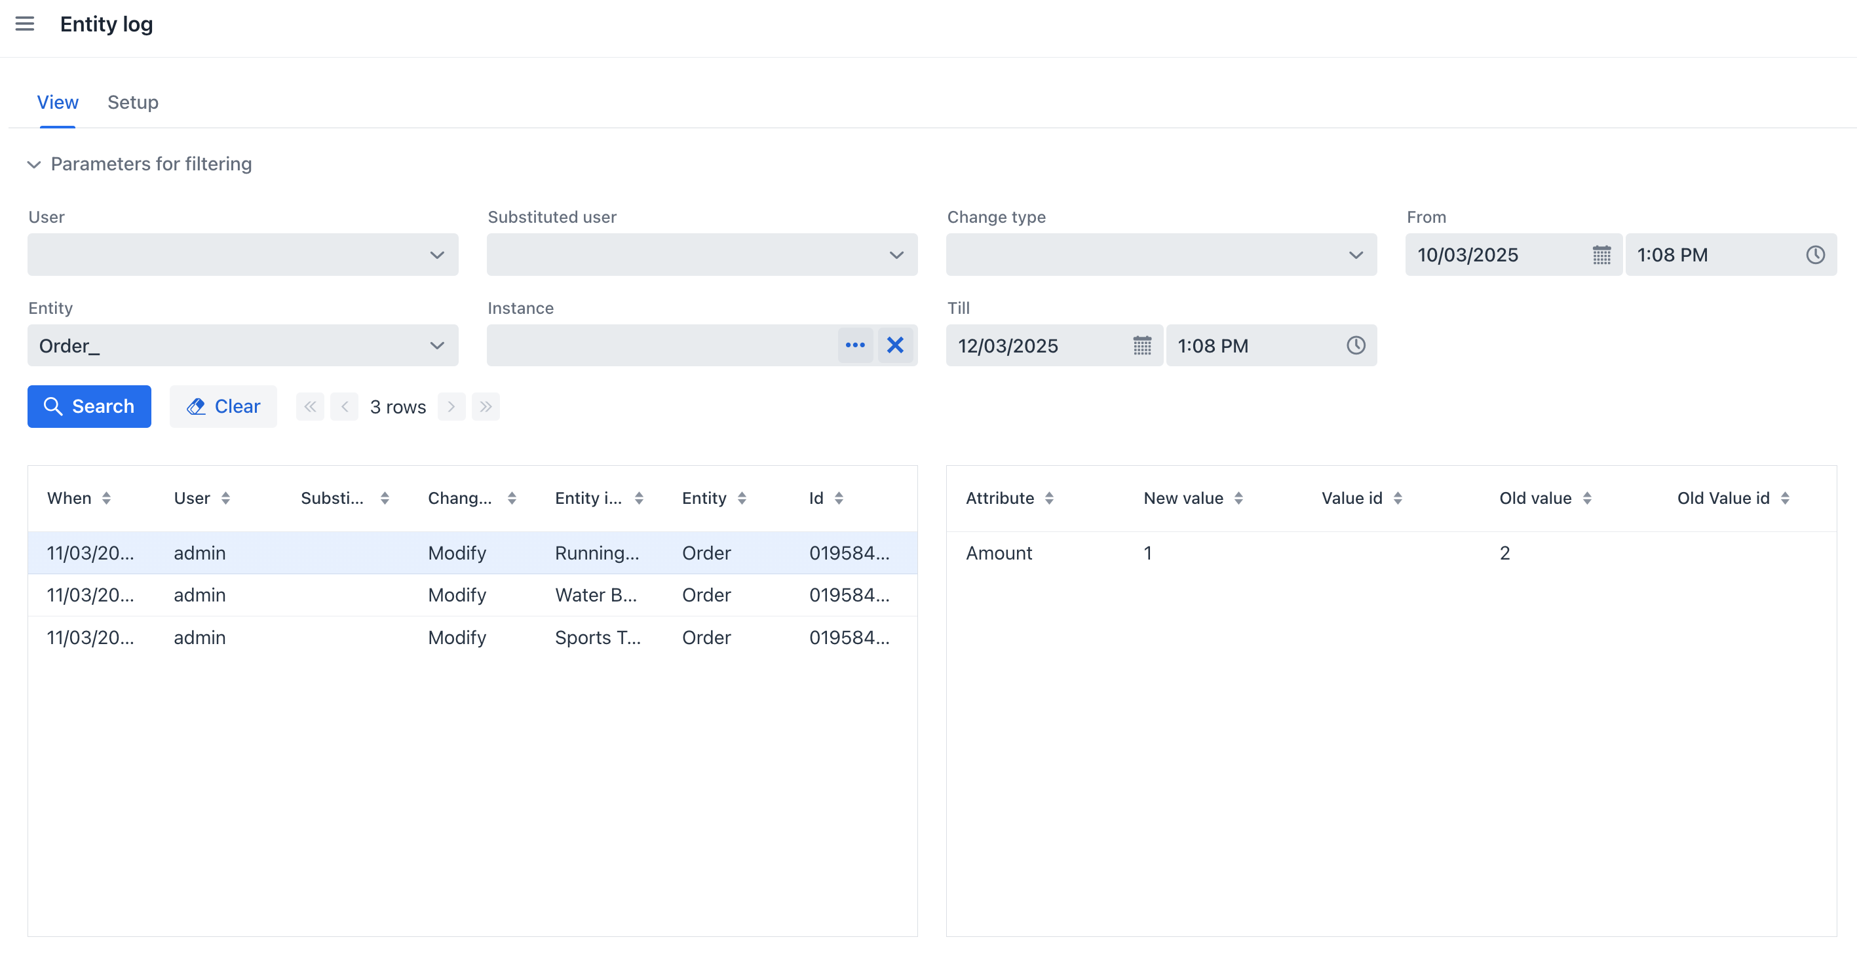Click the X icon to clear Instance
The width and height of the screenshot is (1857, 954).
(x=896, y=345)
